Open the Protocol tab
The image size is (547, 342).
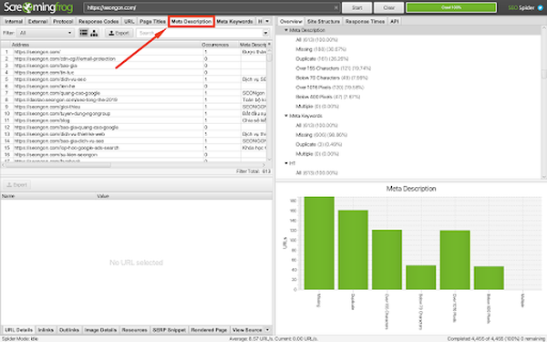click(63, 21)
